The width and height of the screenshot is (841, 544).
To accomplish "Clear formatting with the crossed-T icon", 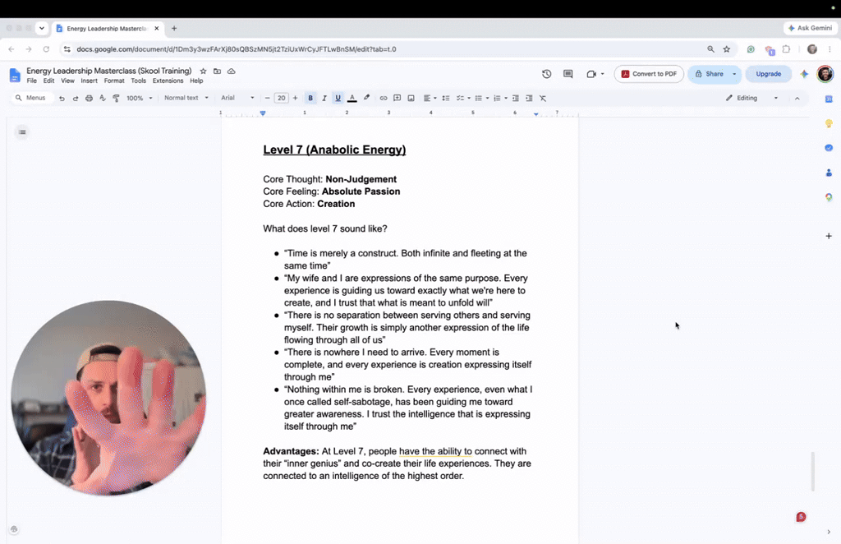I will pyautogui.click(x=543, y=98).
